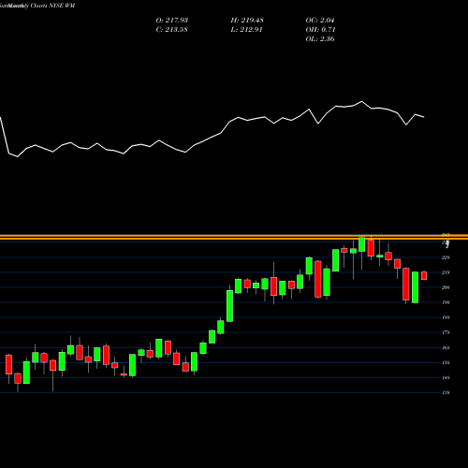Click the 'C: 213.58' close value
Image resolution: width=468 pixels, height=468 pixels.
172,30
